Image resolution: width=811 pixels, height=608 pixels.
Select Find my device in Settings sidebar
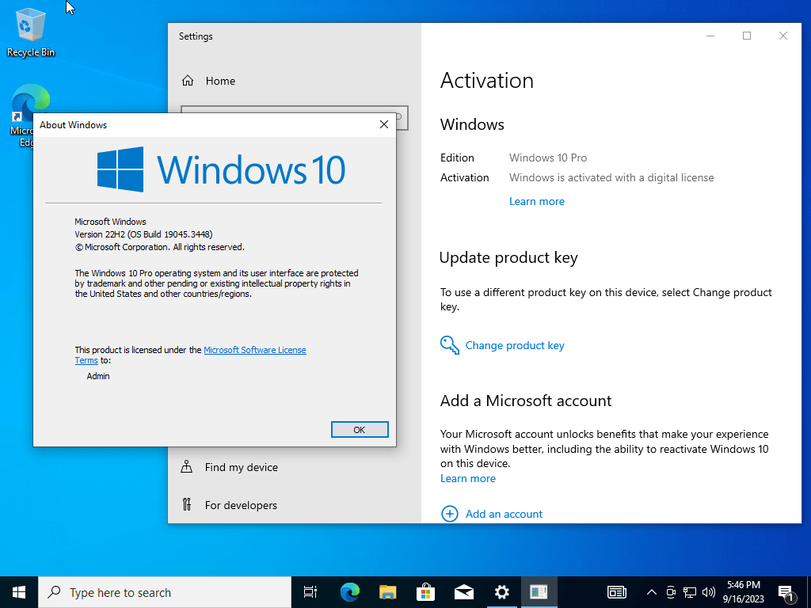[x=241, y=467]
